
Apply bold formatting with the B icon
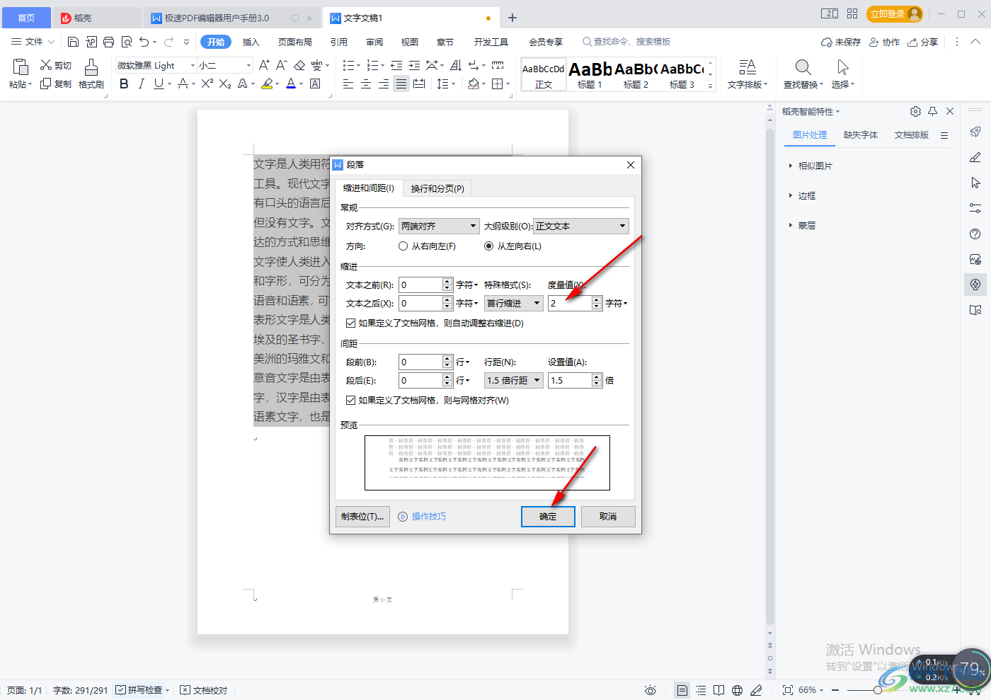coord(124,84)
